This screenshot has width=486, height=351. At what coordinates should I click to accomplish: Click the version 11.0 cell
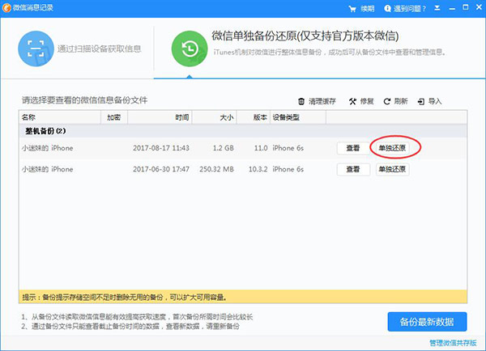tap(261, 148)
